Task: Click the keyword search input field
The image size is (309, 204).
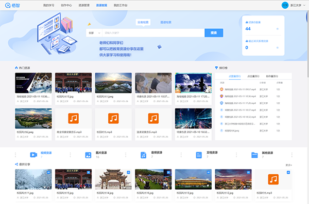Action: 153,33
